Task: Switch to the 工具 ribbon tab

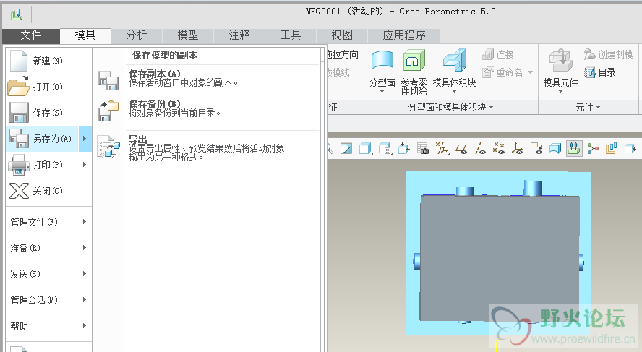Action: coord(291,35)
